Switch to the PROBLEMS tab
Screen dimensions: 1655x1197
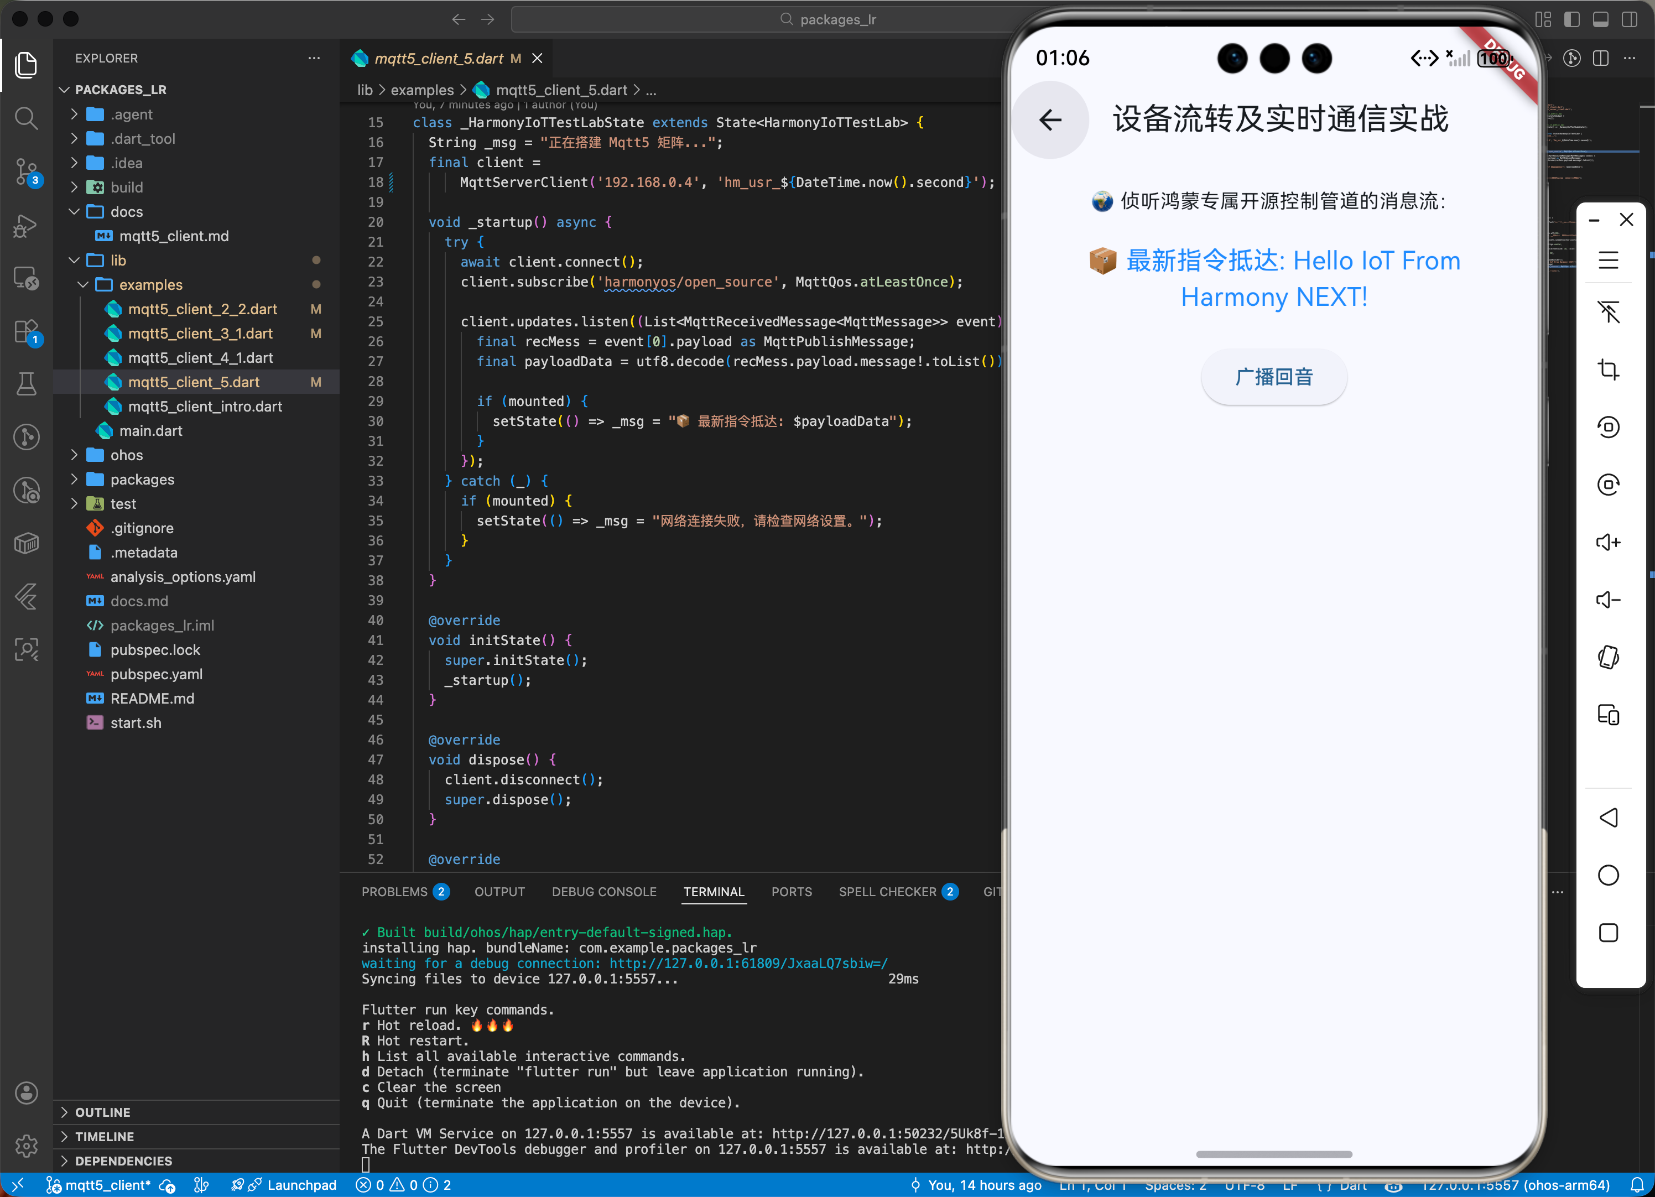(x=394, y=892)
